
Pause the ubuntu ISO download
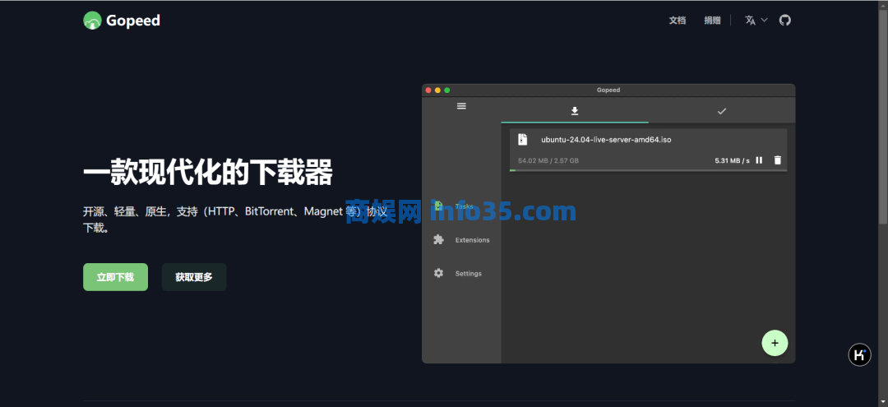(x=759, y=160)
